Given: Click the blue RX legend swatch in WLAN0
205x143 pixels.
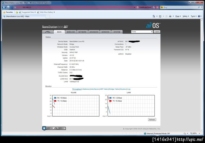Looking at the screenshot, I should coord(55,98).
